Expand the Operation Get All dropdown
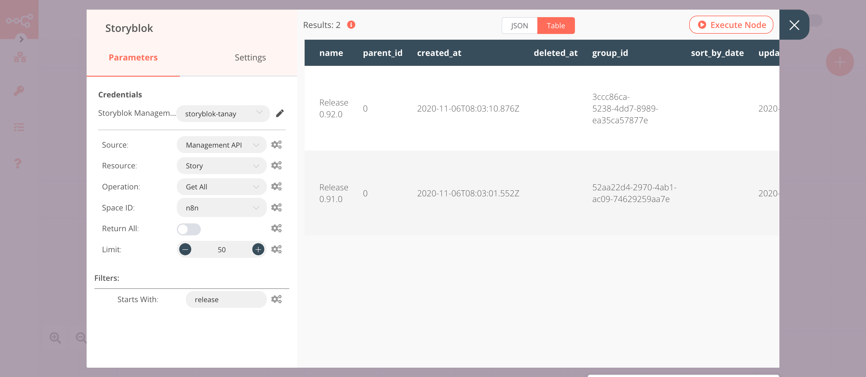866x377 pixels. tap(220, 187)
